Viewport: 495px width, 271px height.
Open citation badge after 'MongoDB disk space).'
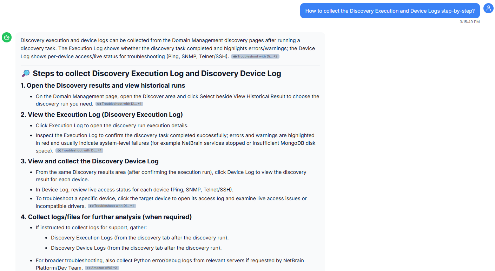pyautogui.click(x=79, y=150)
